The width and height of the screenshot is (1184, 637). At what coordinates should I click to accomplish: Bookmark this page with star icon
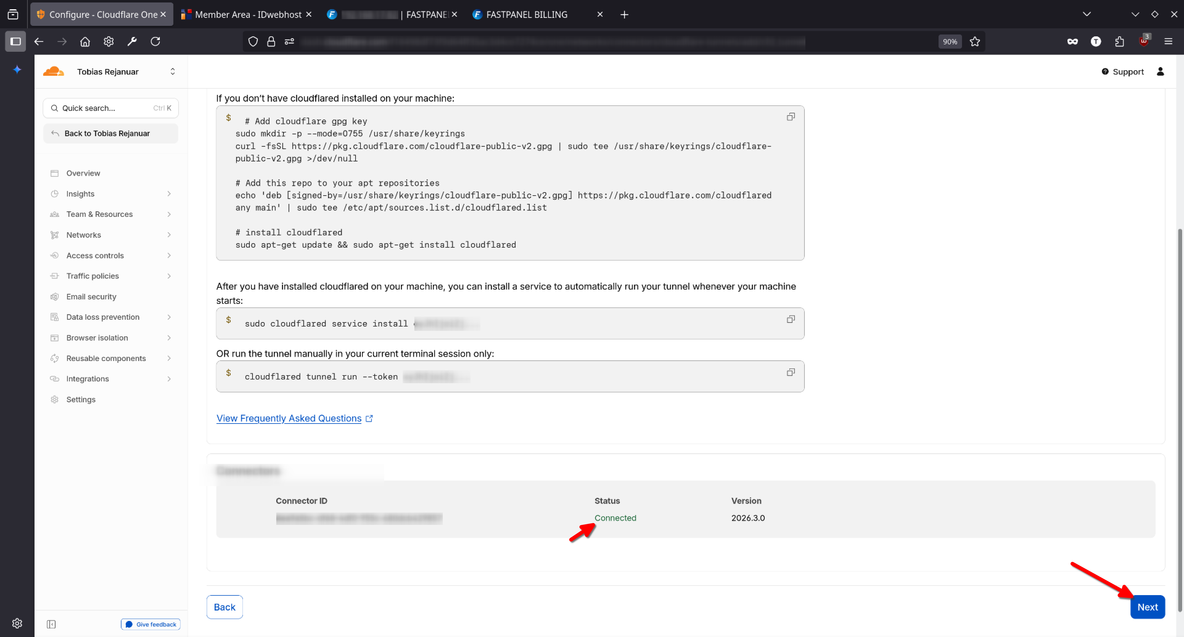coord(974,42)
